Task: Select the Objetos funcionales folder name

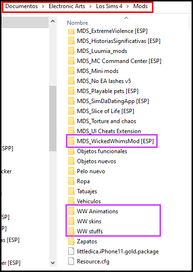Action: (x=102, y=151)
